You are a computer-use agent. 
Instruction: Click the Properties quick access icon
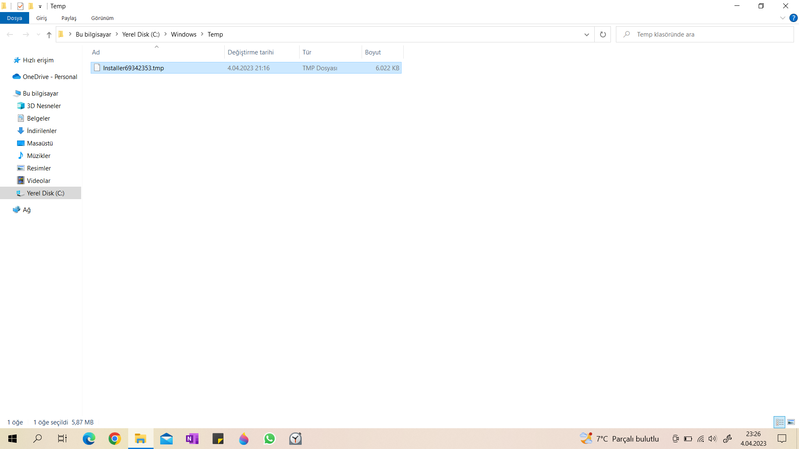click(x=20, y=6)
